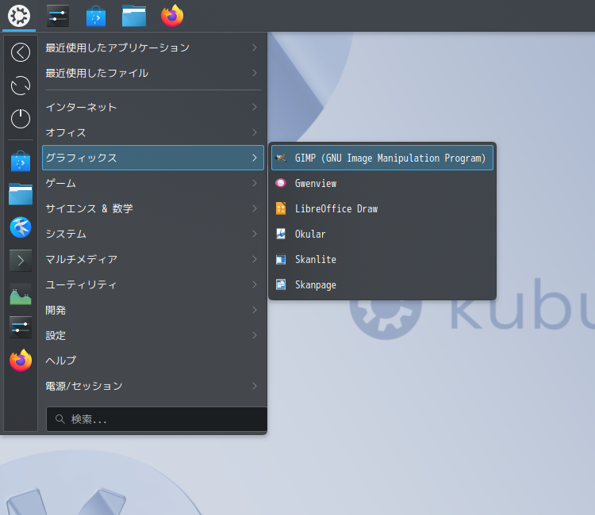595x515 pixels.
Task: Expand システム submenu arrow
Action: click(x=255, y=234)
